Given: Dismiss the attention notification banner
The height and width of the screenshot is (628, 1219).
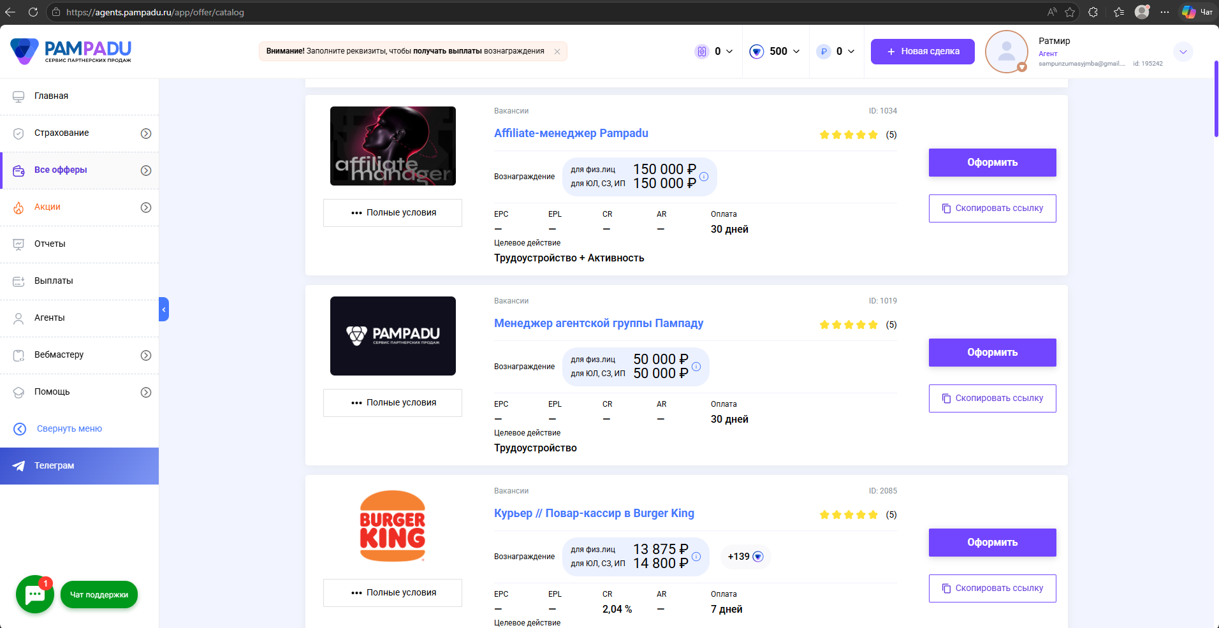Looking at the screenshot, I should pos(557,52).
